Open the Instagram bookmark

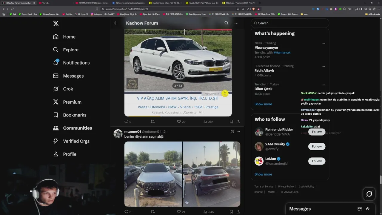(96, 14)
